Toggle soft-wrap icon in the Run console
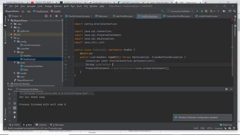 (15, 103)
